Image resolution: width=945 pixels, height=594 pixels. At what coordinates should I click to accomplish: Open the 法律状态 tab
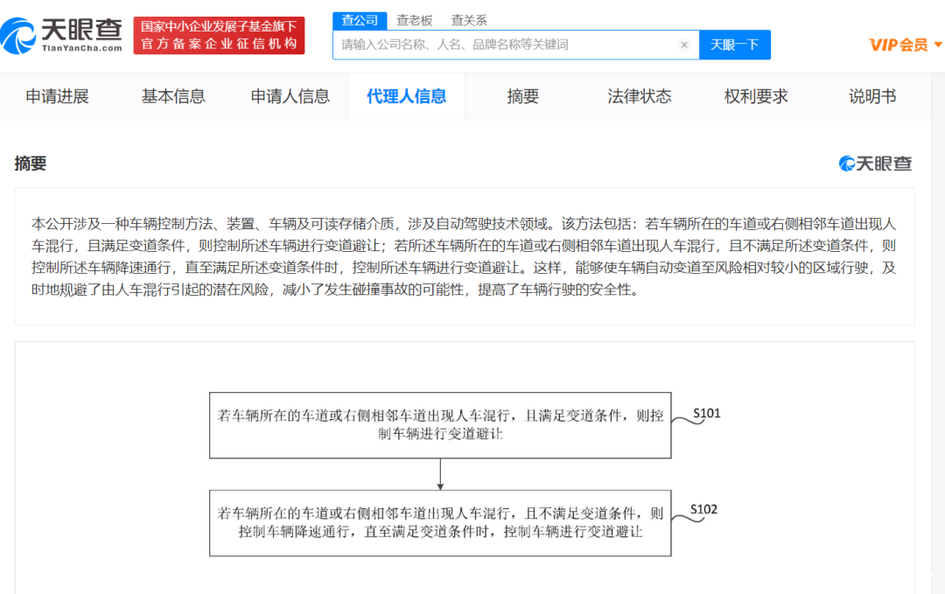(640, 96)
